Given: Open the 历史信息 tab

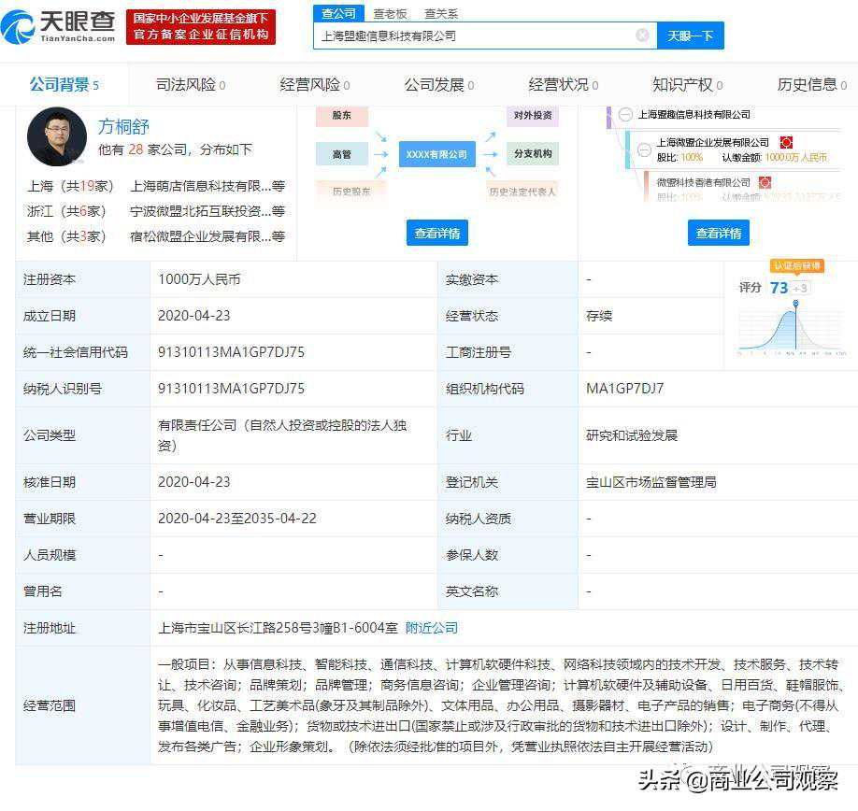Looking at the screenshot, I should click(x=811, y=85).
